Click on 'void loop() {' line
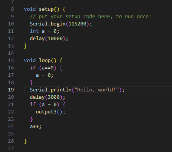172x152 pixels. pos(43,61)
